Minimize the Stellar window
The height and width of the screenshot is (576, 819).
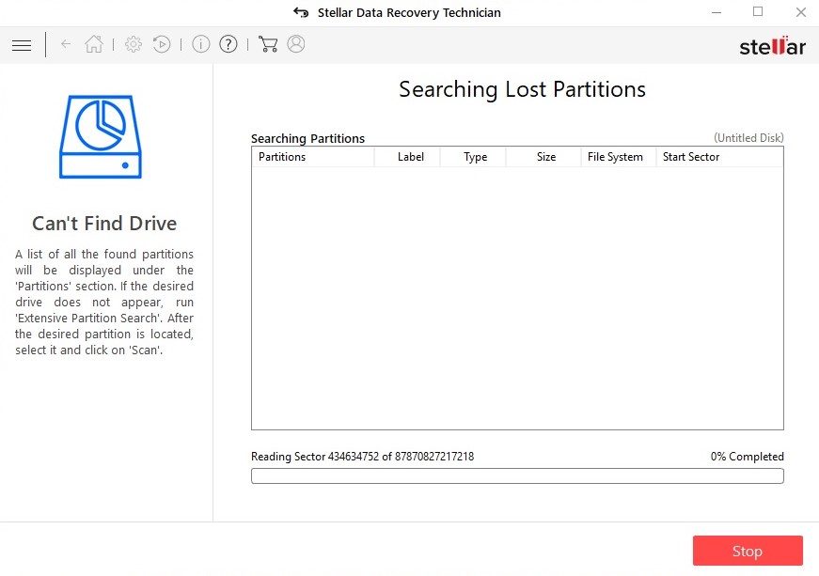coord(717,12)
